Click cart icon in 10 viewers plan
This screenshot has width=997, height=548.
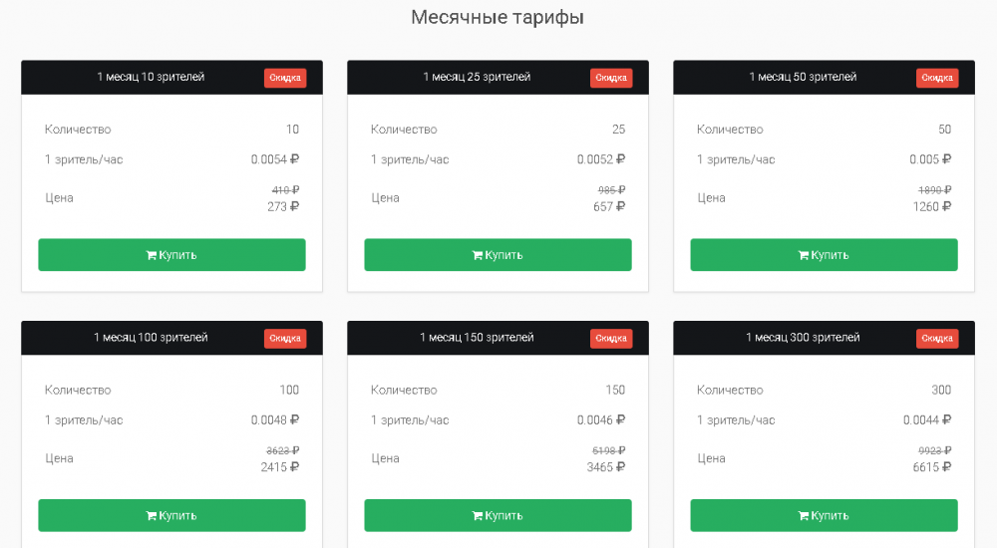point(152,255)
